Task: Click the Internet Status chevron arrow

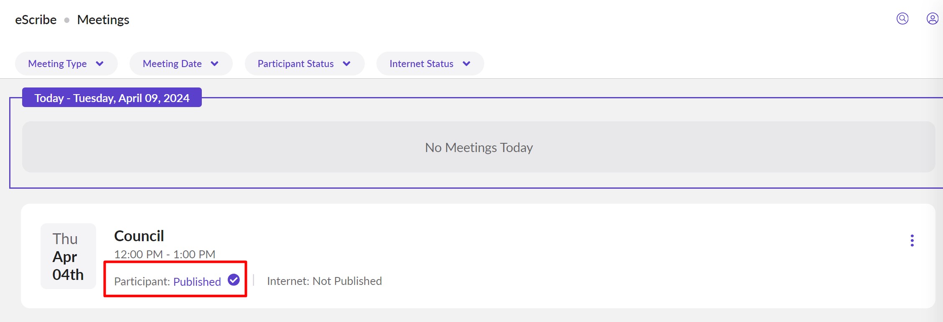Action: tap(466, 64)
